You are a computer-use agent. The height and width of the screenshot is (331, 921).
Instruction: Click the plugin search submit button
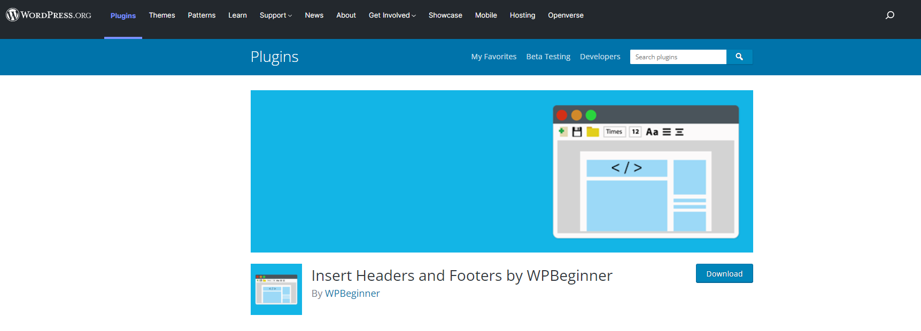tap(739, 57)
